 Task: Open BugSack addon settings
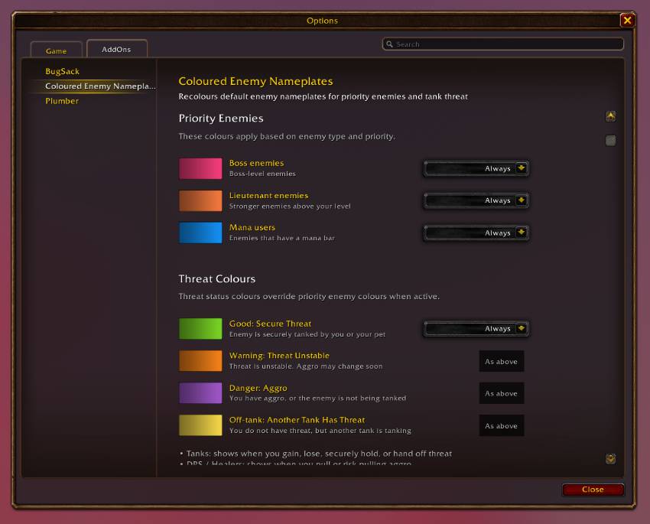point(62,71)
